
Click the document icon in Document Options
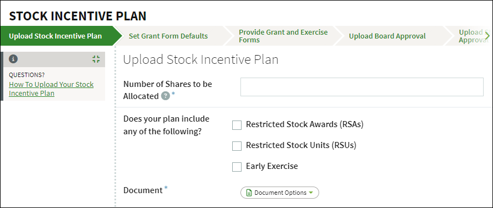249,193
